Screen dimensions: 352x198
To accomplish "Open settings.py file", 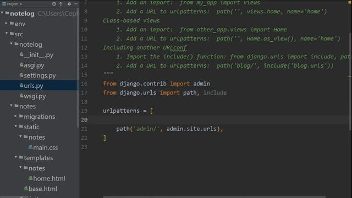I will (x=40, y=76).
